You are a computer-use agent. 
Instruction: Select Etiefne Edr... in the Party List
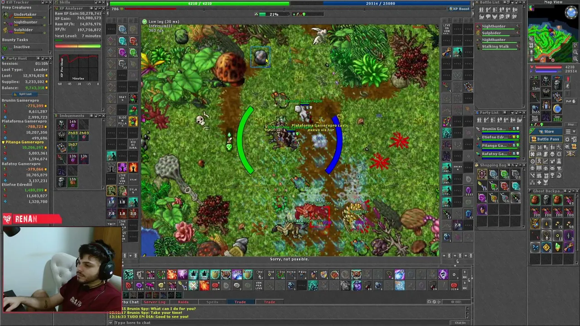[498, 137]
